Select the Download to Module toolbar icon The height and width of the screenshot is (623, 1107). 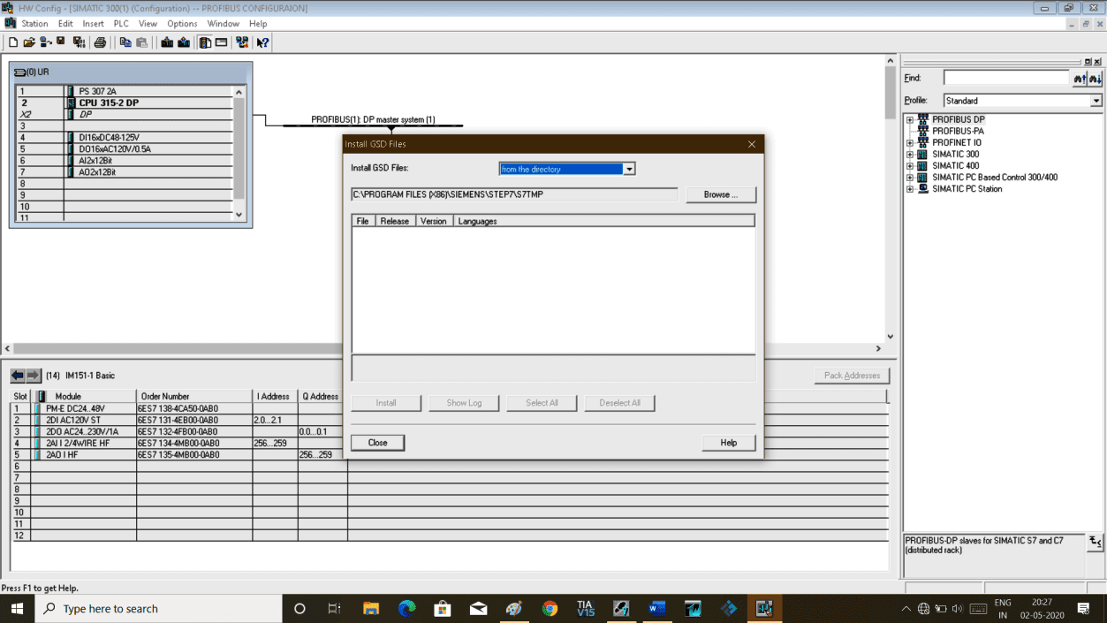click(166, 42)
